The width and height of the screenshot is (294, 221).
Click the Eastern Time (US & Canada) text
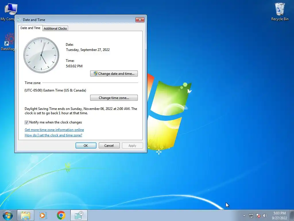click(55, 90)
